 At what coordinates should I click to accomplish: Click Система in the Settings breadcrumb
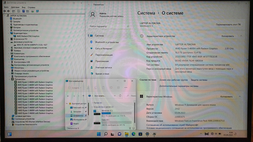click(x=146, y=13)
